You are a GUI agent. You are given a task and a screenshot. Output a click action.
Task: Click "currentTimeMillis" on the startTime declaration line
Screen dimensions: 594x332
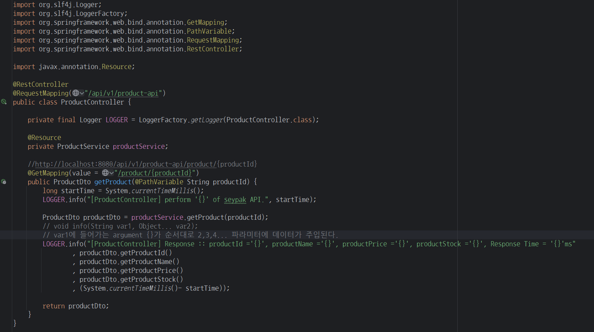(x=163, y=191)
